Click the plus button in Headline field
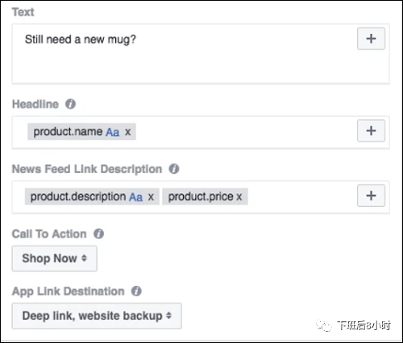This screenshot has height=343, width=403. tap(371, 130)
